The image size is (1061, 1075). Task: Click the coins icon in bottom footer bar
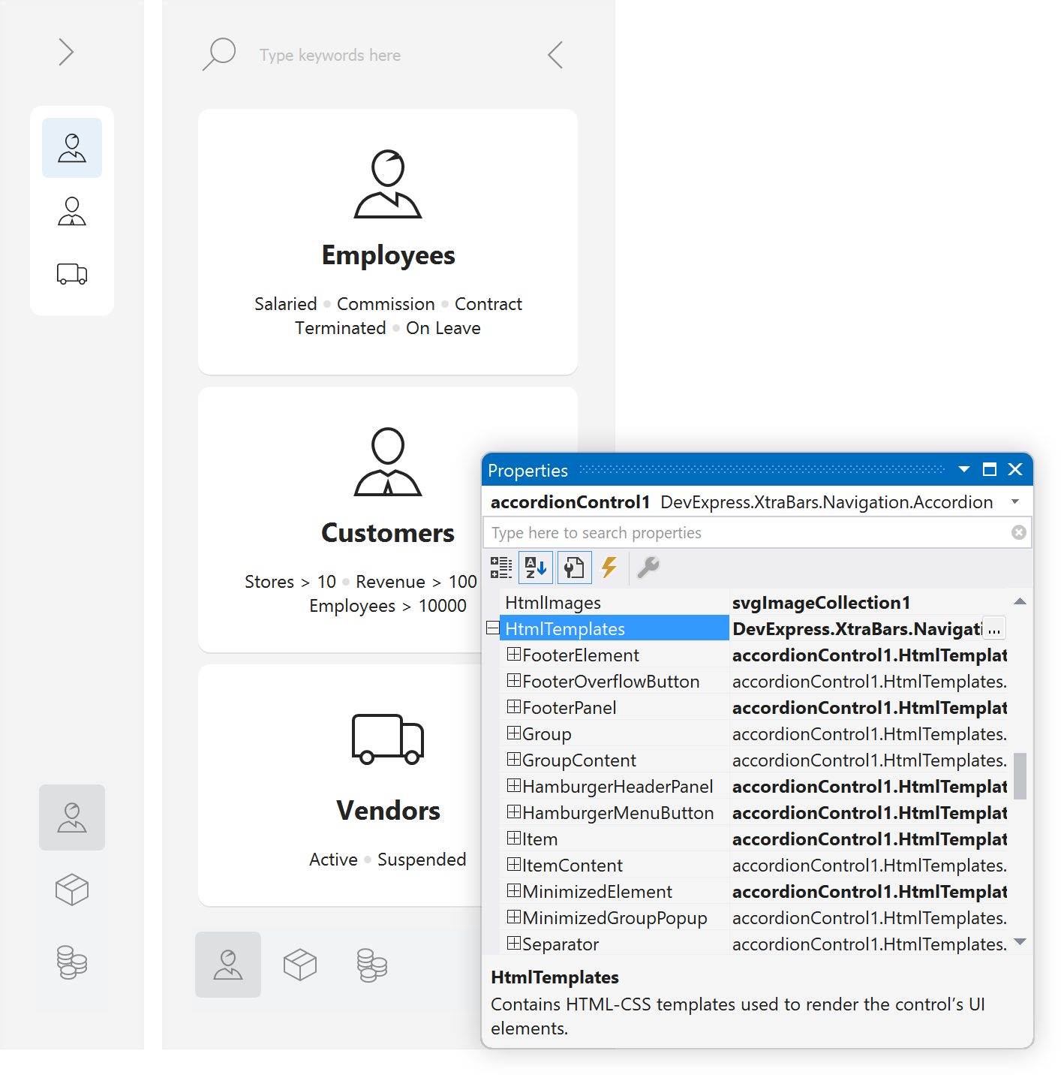pos(371,965)
